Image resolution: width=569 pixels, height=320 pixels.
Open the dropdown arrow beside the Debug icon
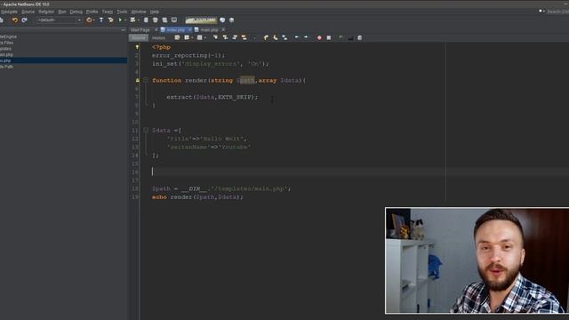click(139, 20)
